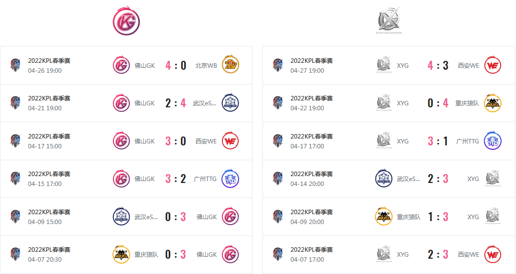Click 武汉eS... team name in 04-09 15:00 match

(x=146, y=217)
